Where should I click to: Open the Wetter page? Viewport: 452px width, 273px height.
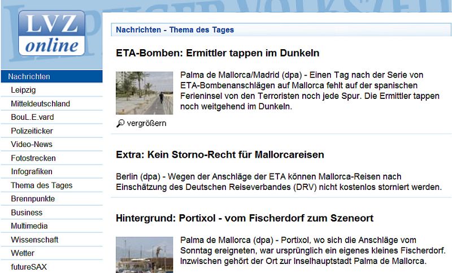(x=23, y=253)
